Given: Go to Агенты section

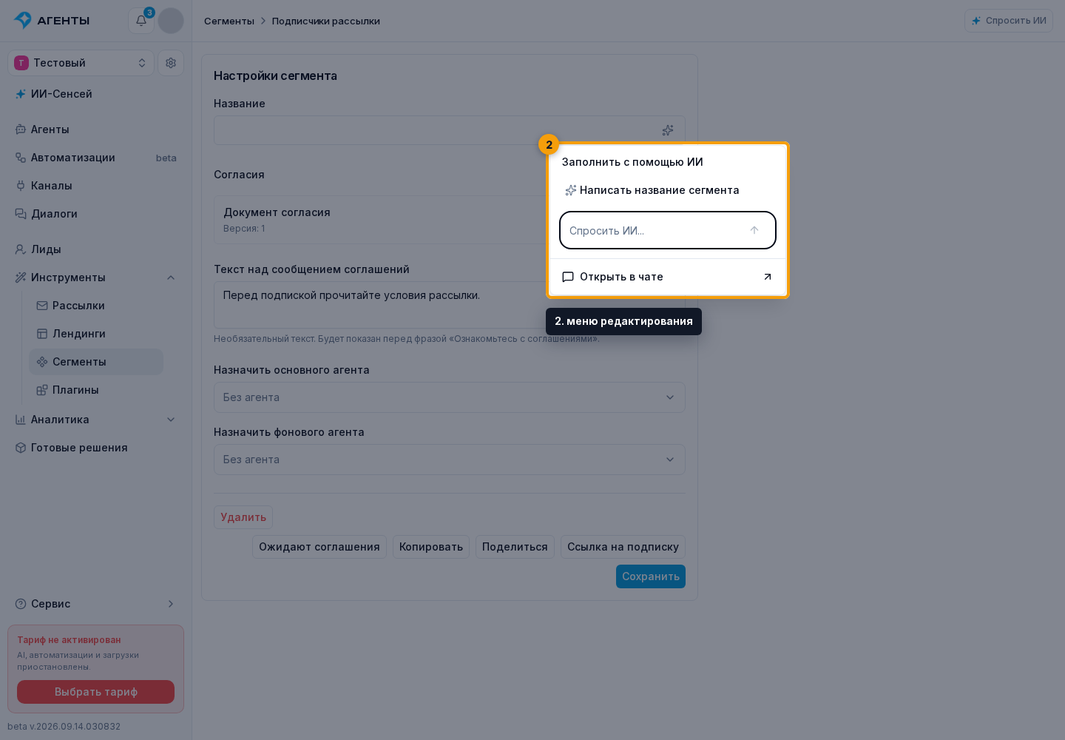Looking at the screenshot, I should pos(95,129).
